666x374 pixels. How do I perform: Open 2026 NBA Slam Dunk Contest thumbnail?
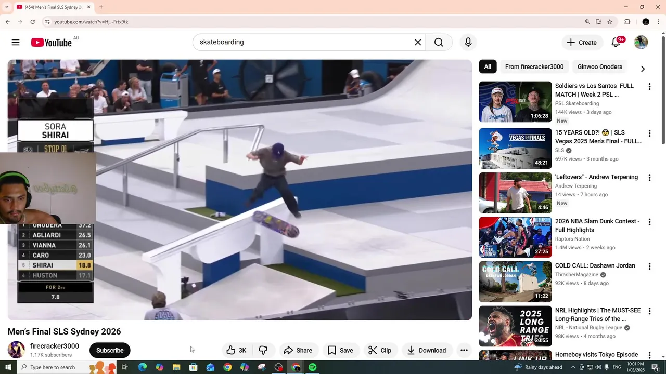tap(515, 237)
